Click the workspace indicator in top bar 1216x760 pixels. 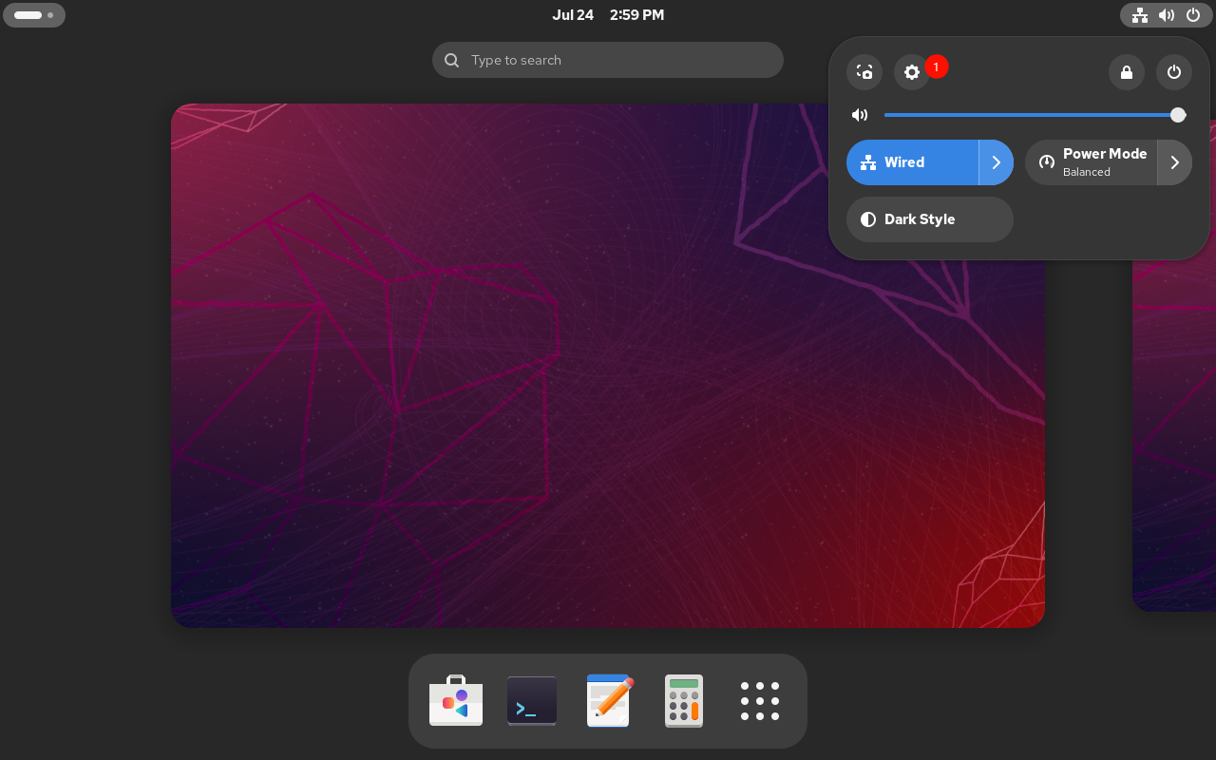coord(34,15)
